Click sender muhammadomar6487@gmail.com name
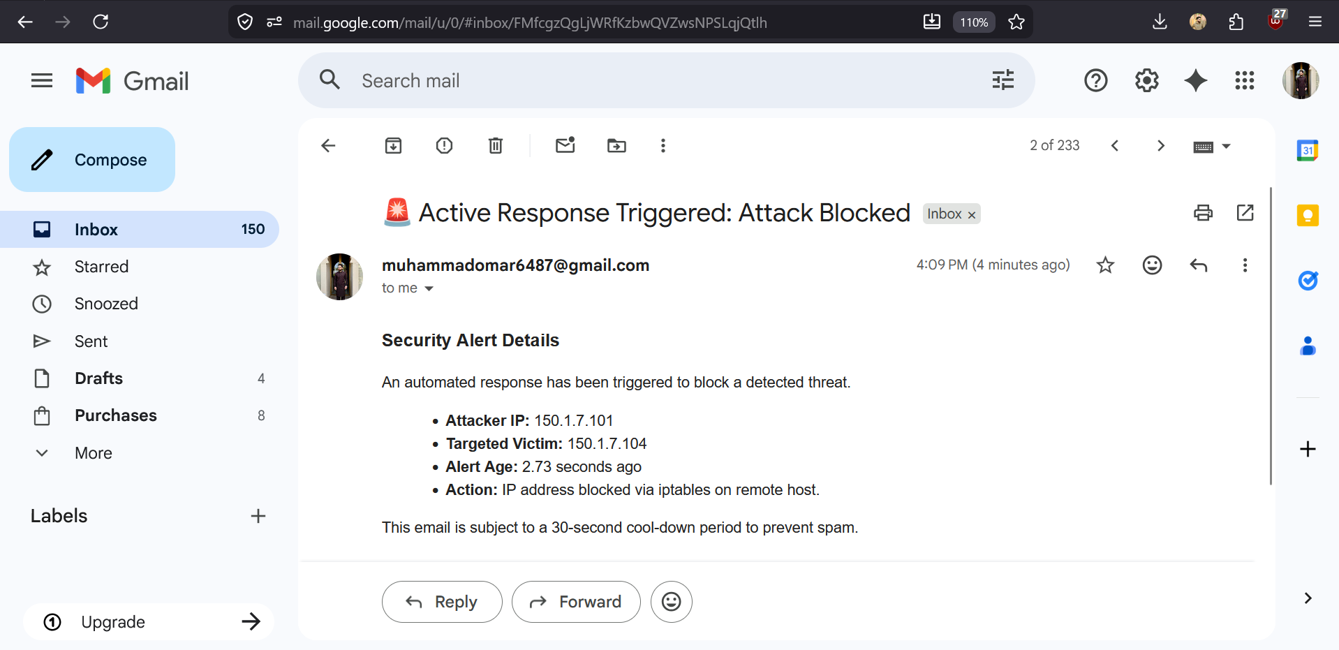 tap(515, 265)
